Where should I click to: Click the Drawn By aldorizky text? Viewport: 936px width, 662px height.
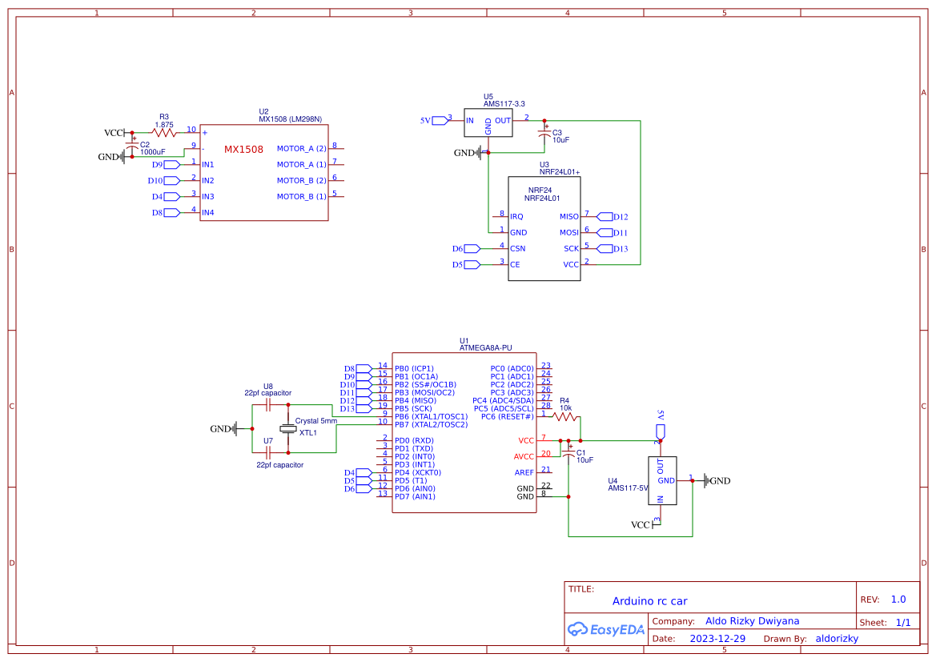tap(837, 638)
